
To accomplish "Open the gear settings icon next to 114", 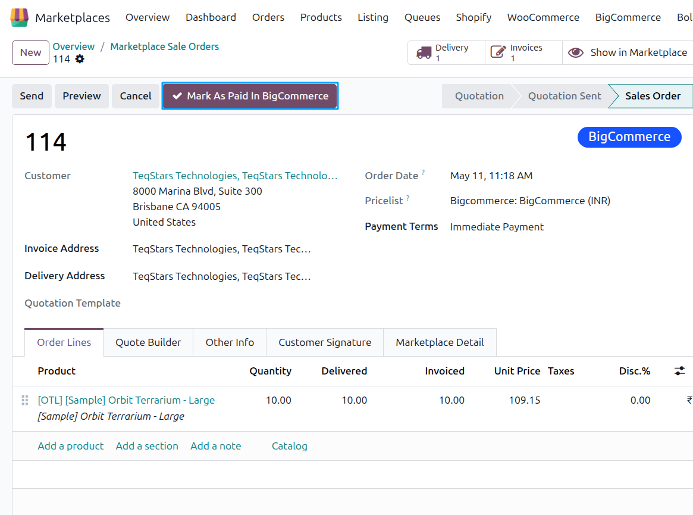I will (80, 59).
